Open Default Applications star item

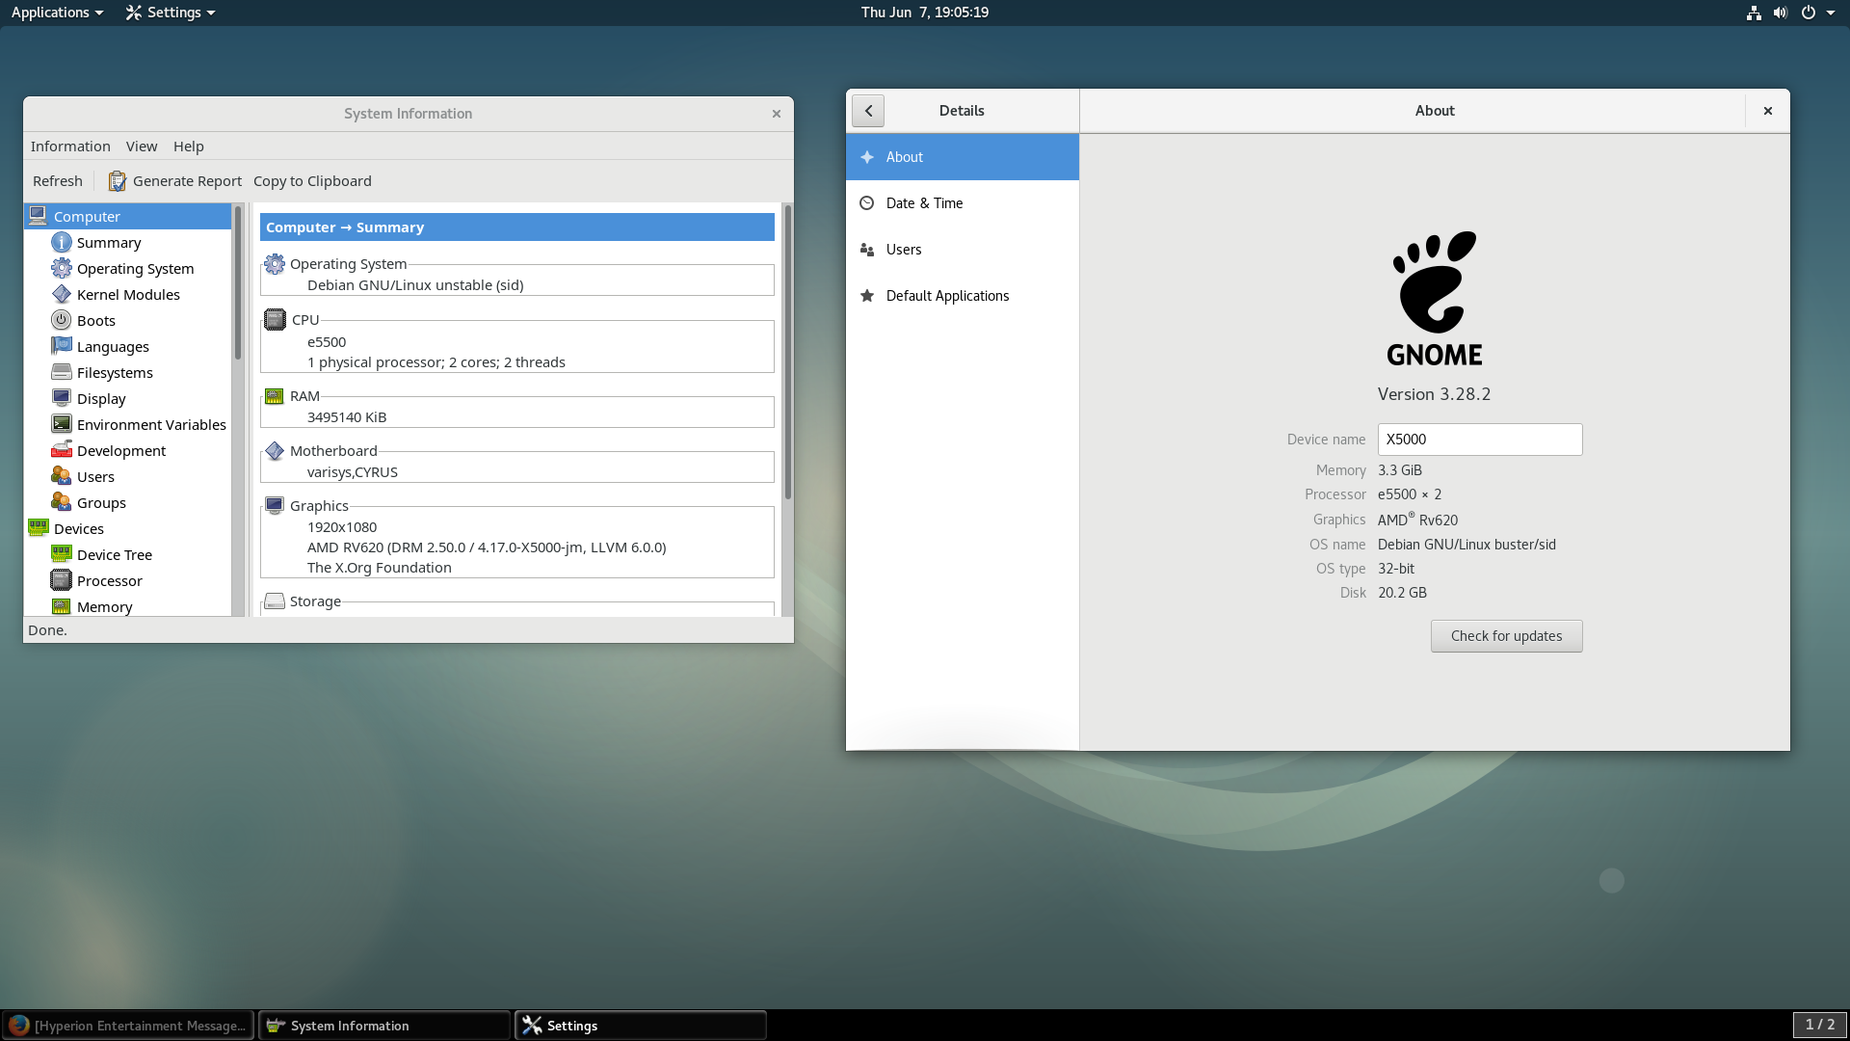pos(947,296)
